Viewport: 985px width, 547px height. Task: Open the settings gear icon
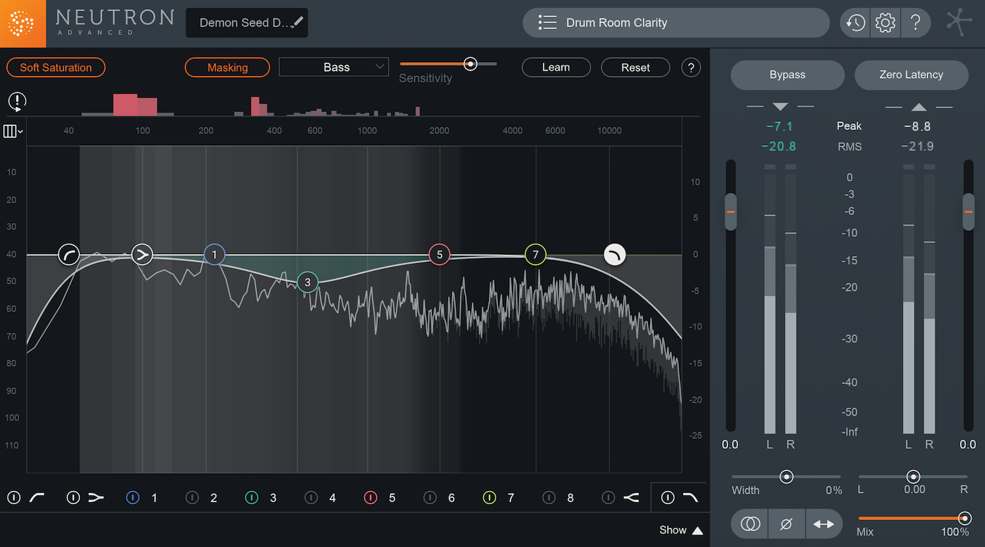click(885, 23)
